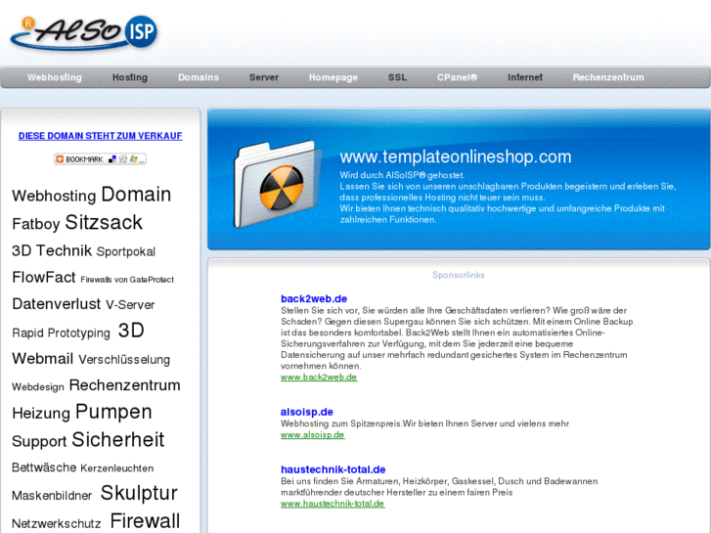711x533 pixels.
Task: Click the Sitzsack tag in sidebar
Action: pyautogui.click(x=104, y=223)
